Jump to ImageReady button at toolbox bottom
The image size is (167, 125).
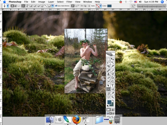click(x=110, y=117)
